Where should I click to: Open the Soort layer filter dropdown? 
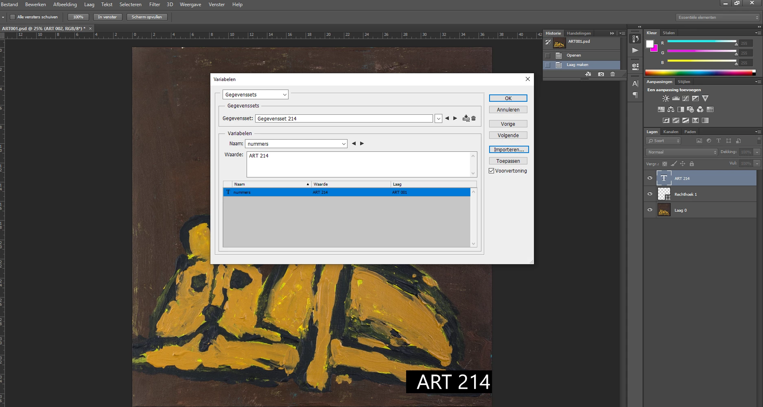[663, 141]
